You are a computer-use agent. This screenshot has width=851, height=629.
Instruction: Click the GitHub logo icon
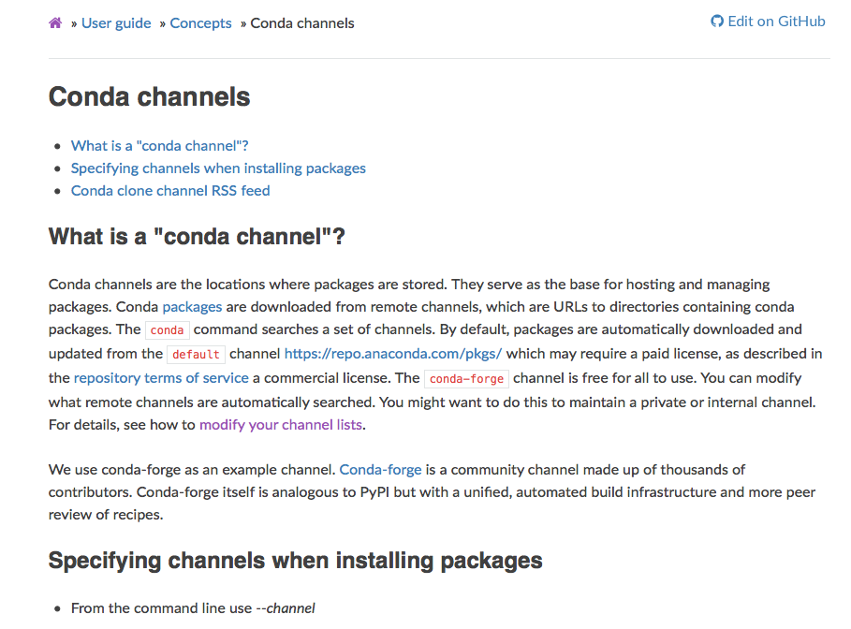[716, 21]
